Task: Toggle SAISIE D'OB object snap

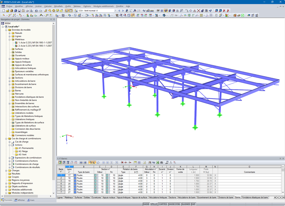Action: coord(174,204)
